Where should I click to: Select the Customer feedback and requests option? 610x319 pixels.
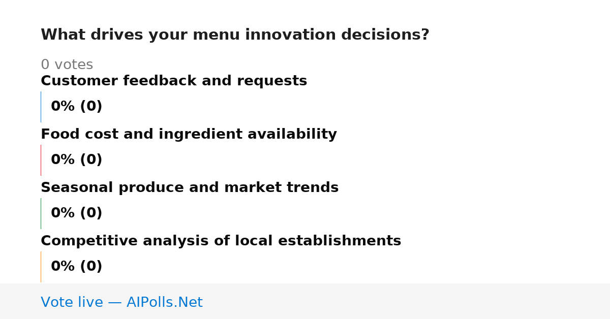coord(174,81)
